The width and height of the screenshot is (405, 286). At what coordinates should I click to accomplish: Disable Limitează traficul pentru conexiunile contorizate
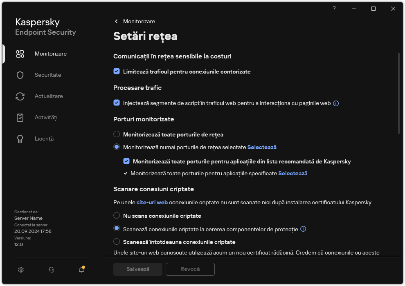[117, 71]
